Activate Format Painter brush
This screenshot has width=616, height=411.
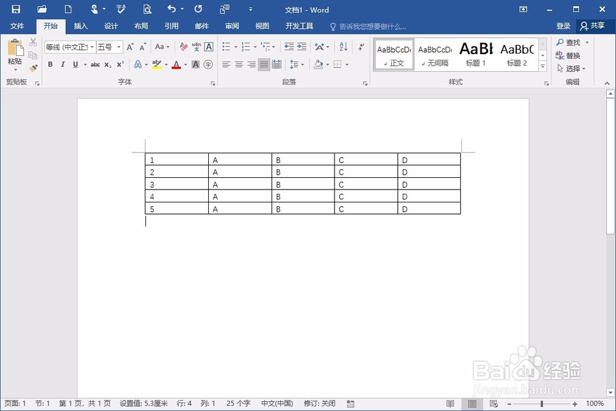coord(33,68)
